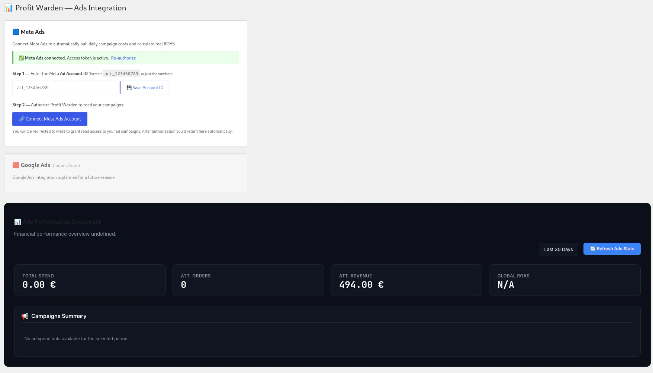The image size is (653, 373).
Task: Click the Ads Performance Dashboard heading
Action: click(x=62, y=222)
